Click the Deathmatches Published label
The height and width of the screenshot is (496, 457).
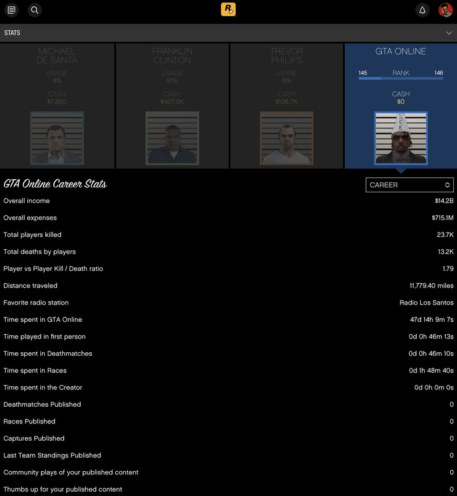pyautogui.click(x=42, y=405)
